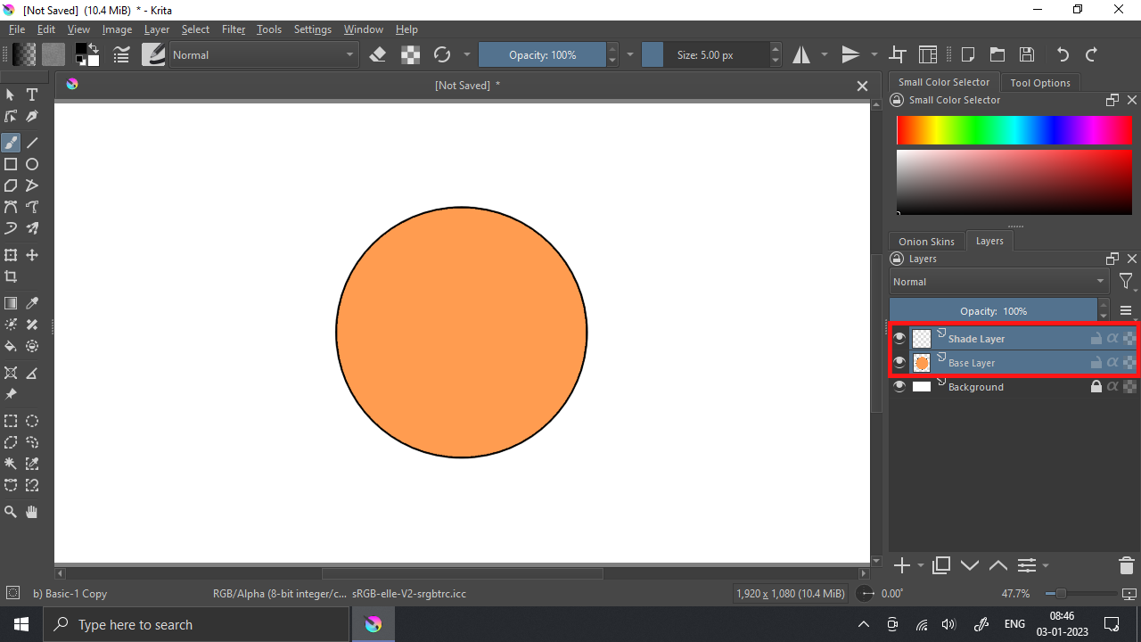This screenshot has width=1141, height=642.
Task: Open the layer filter funnel dropdown
Action: click(x=1127, y=282)
